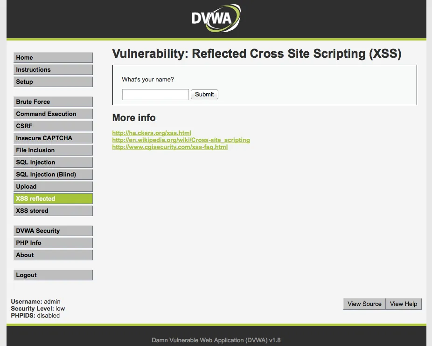
Task: Open the ha.ckers.org XSS link
Action: point(151,133)
